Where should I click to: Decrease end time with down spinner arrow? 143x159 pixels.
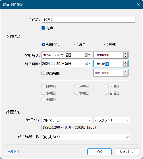click(x=125, y=65)
